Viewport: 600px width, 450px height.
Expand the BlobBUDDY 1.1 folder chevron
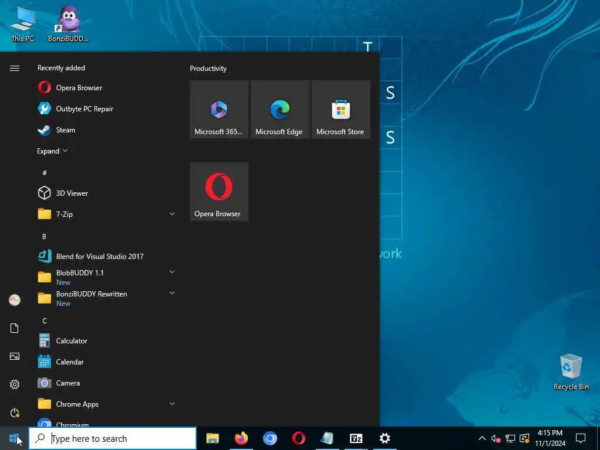172,272
